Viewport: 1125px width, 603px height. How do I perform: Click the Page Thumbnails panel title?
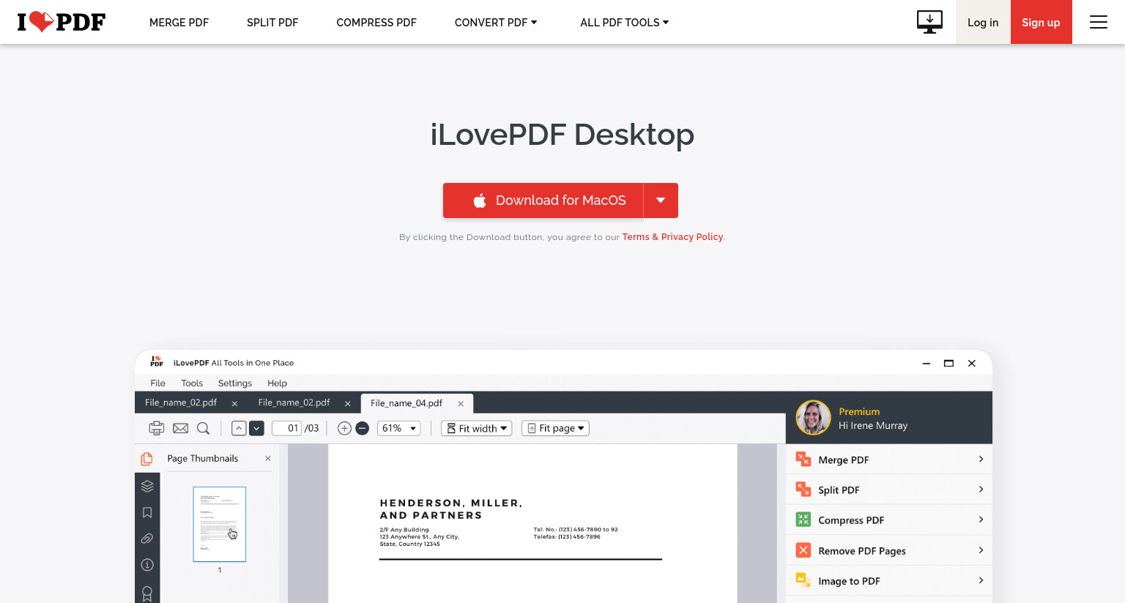point(203,458)
